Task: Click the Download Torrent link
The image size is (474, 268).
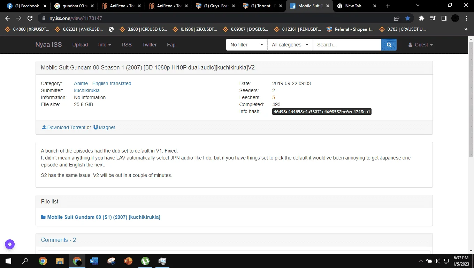Action: point(63,127)
